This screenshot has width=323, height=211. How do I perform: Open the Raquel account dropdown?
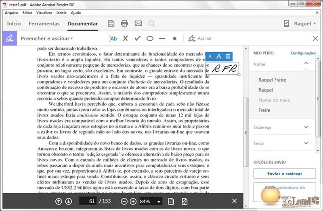pyautogui.click(x=305, y=24)
